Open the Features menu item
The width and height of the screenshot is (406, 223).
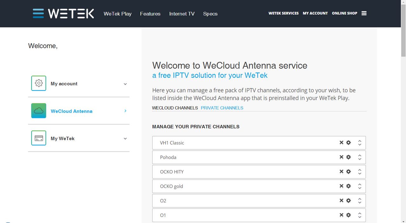150,14
